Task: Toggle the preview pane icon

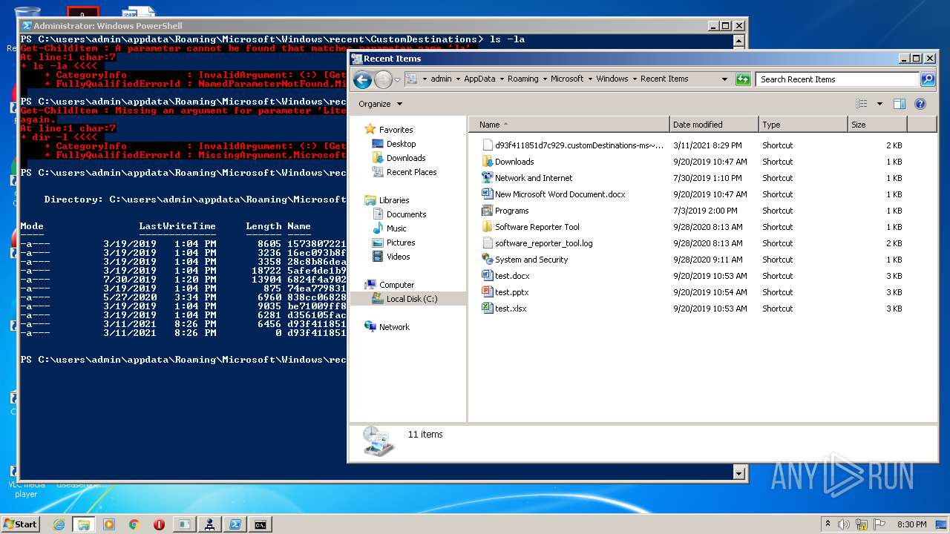Action: [x=900, y=104]
